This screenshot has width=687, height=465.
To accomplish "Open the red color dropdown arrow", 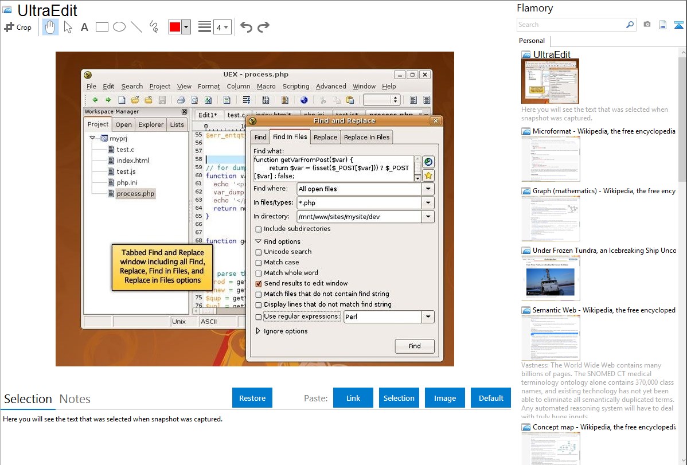I will [186, 28].
